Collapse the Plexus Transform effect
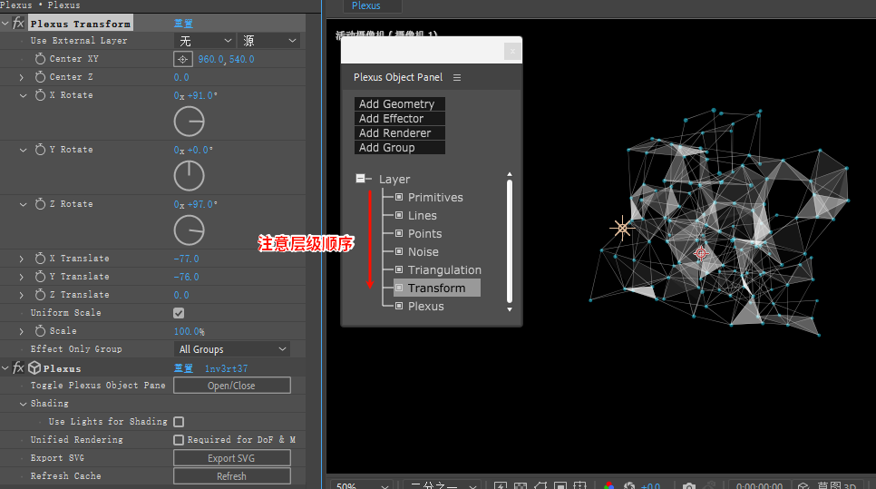The height and width of the screenshot is (489, 876). (x=5, y=24)
